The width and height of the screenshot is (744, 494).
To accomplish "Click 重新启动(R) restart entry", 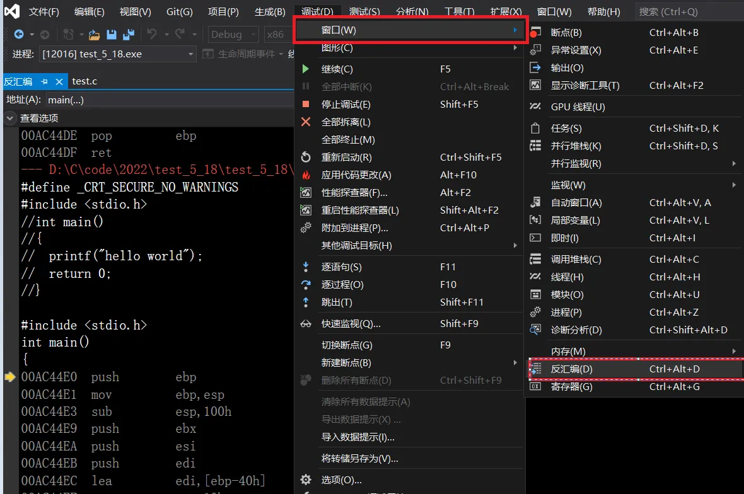I will (409, 157).
